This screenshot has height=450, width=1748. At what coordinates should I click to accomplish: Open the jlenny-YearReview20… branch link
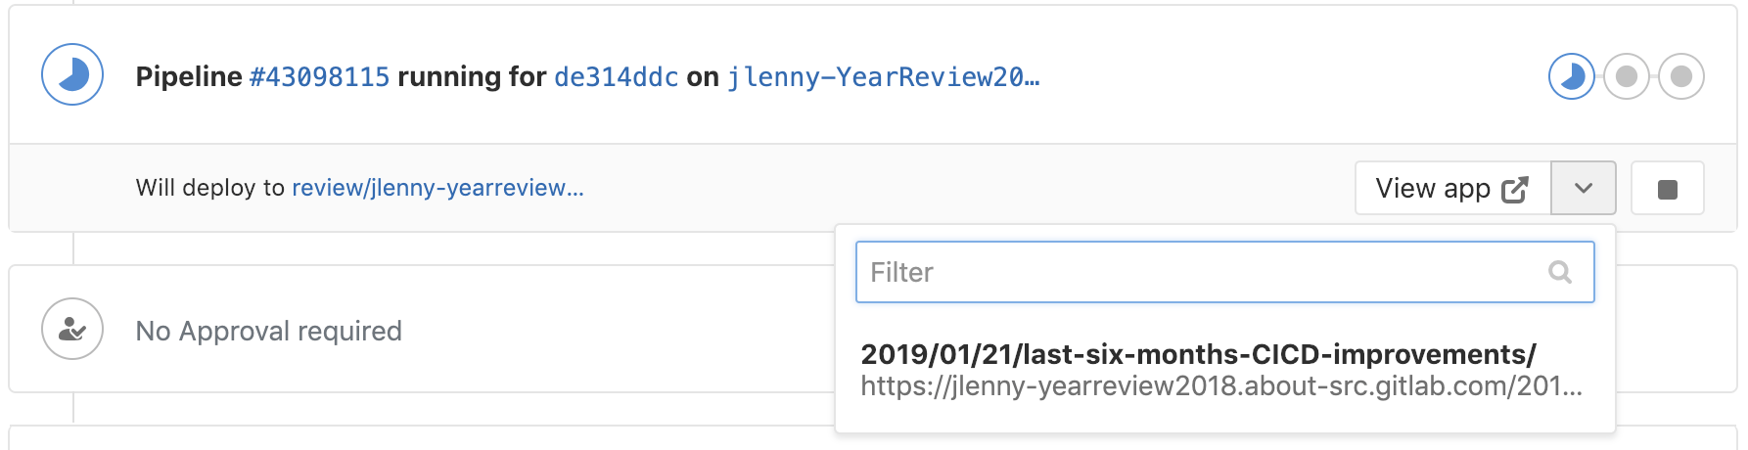pos(883,77)
